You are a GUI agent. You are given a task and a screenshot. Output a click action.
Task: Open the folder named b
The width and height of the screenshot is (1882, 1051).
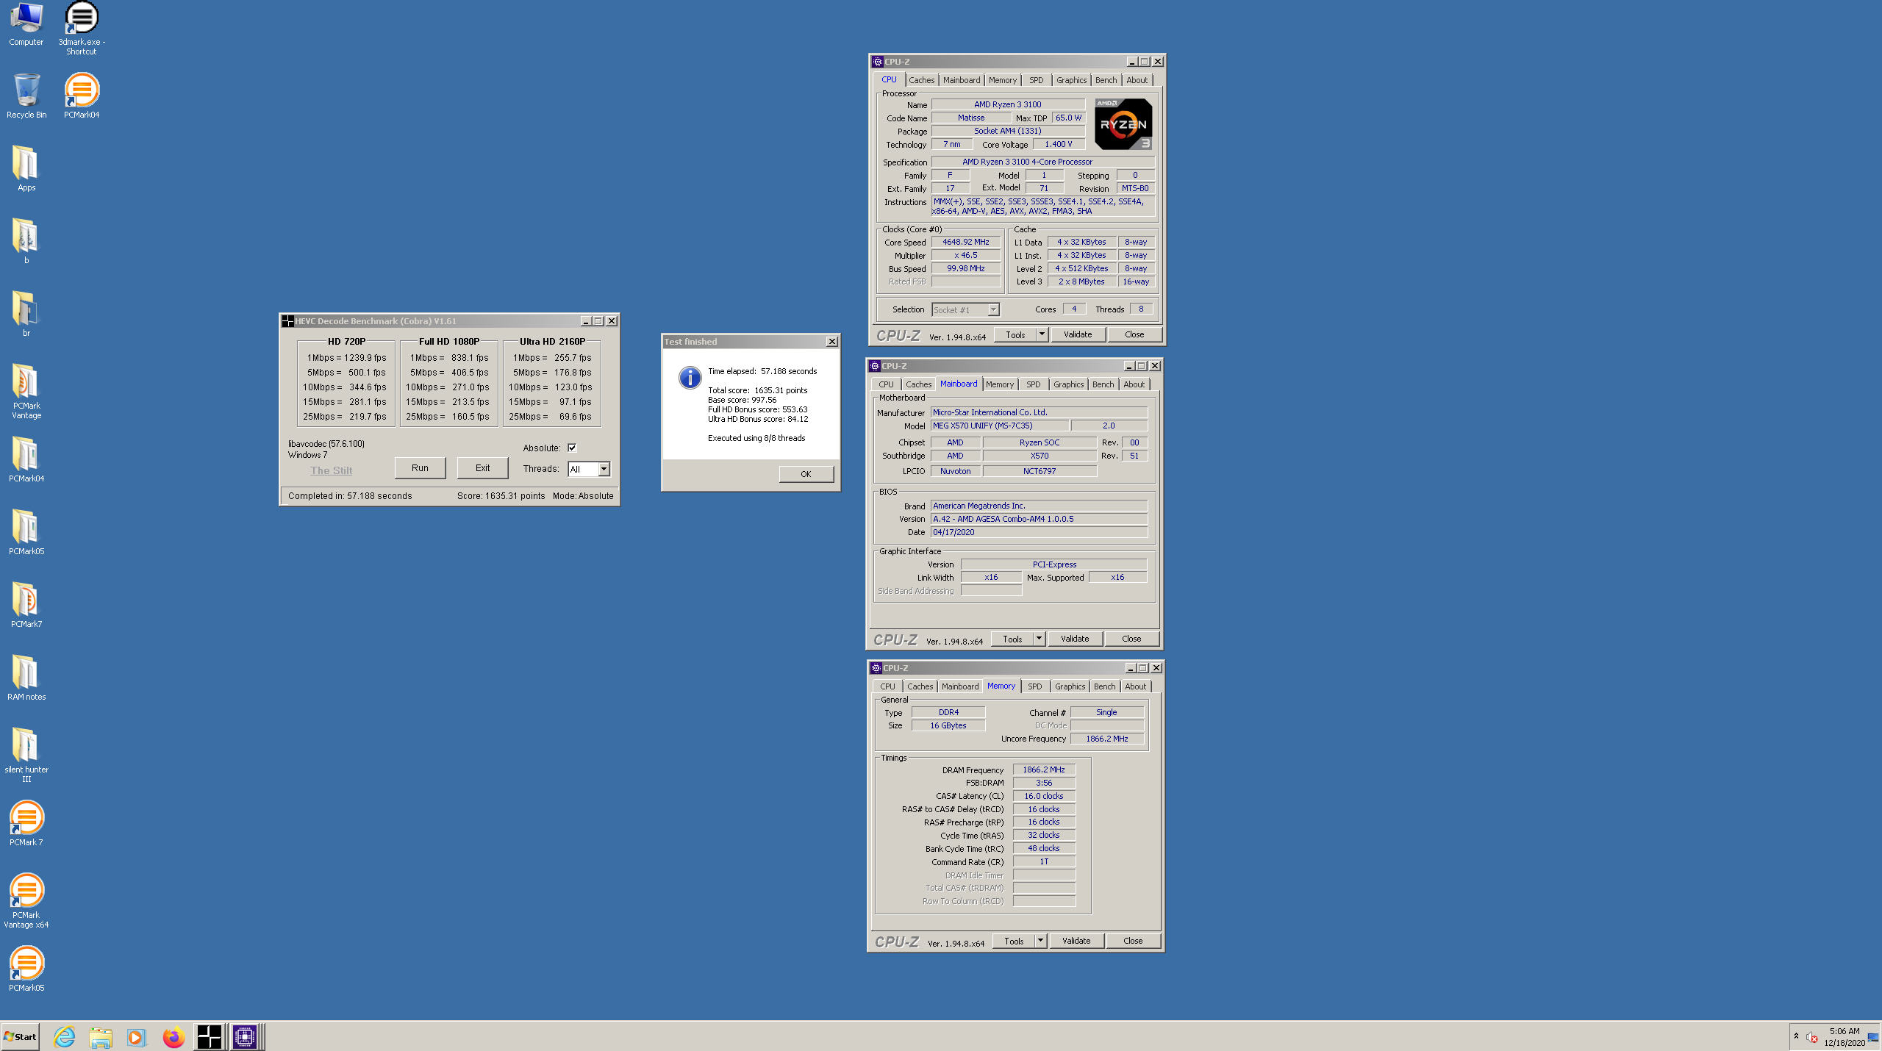tap(26, 240)
